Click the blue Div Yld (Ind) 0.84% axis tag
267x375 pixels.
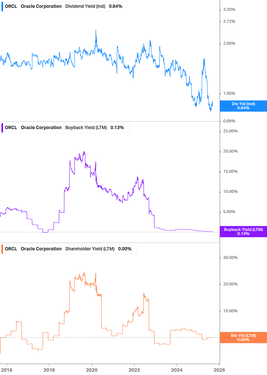coord(244,106)
